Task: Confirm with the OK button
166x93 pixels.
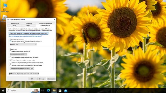Action: (32, 79)
